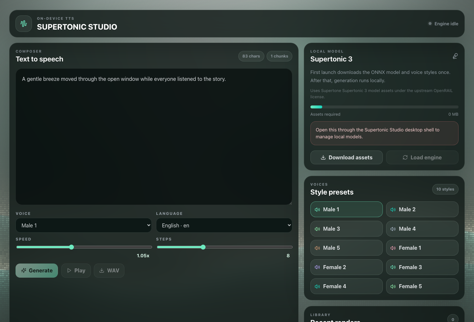Click the 83 chars badge
Viewport: 474px width, 322px height.
pyautogui.click(x=251, y=56)
